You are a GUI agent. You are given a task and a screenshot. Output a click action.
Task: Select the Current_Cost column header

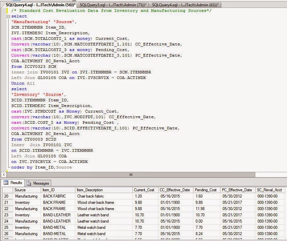(x=145, y=190)
